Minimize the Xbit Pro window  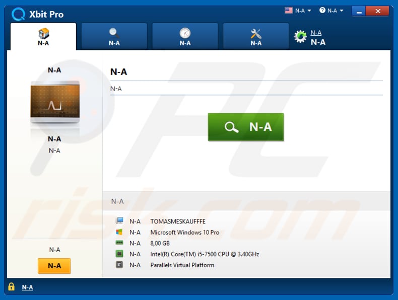(x=359, y=12)
